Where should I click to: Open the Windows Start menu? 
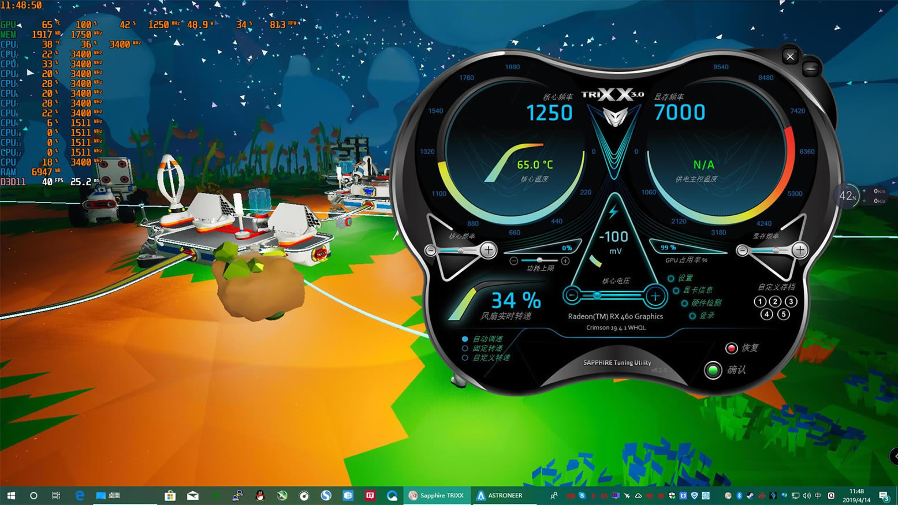(11, 495)
